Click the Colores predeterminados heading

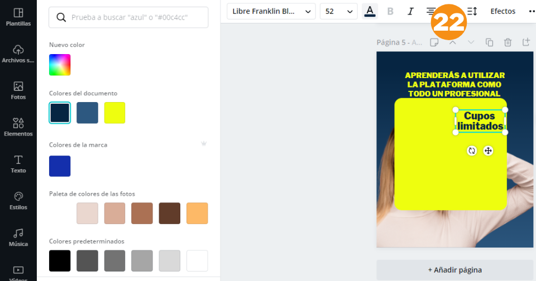point(87,241)
